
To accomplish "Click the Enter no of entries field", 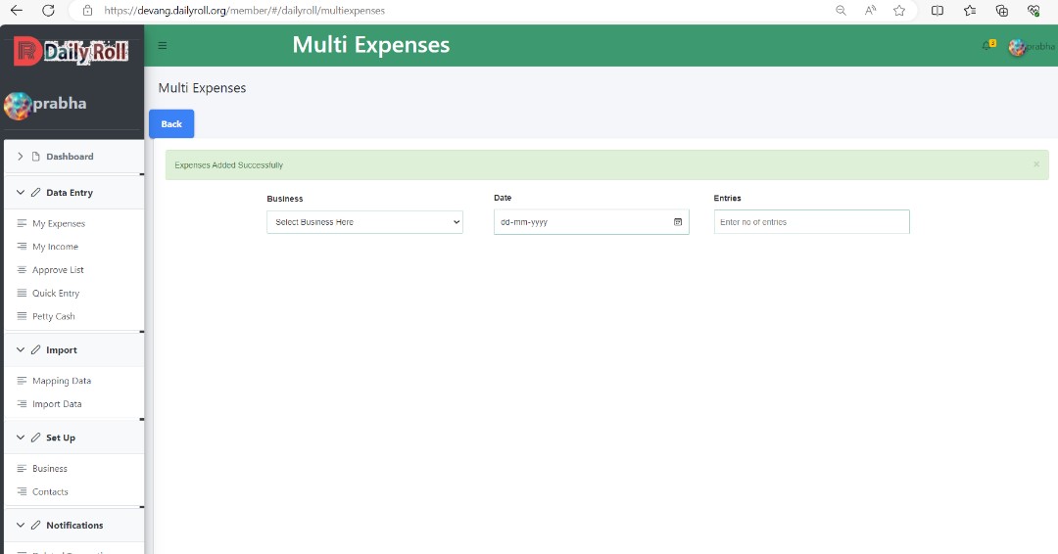I will point(812,222).
